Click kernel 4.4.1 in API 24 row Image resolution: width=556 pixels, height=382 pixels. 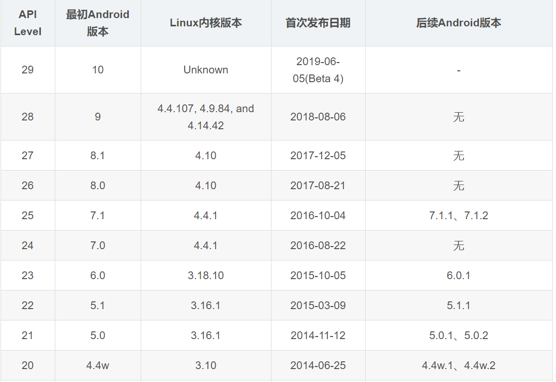(x=206, y=246)
